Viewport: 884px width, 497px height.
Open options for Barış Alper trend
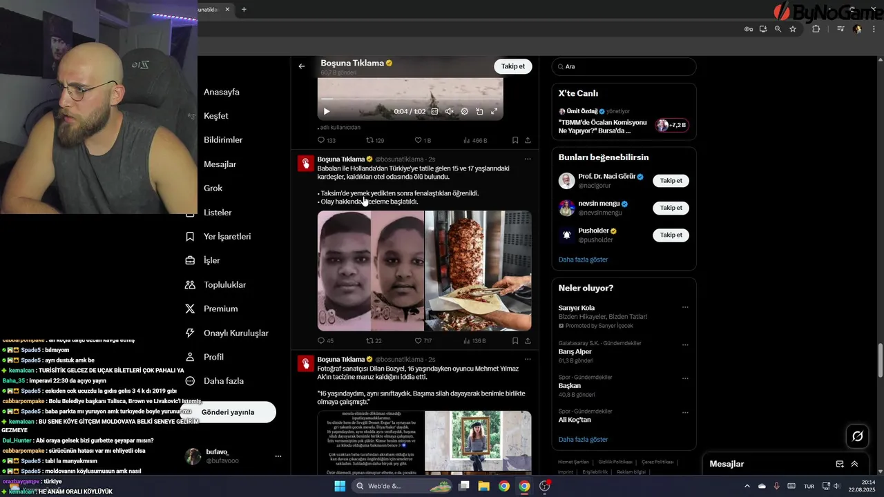point(685,344)
